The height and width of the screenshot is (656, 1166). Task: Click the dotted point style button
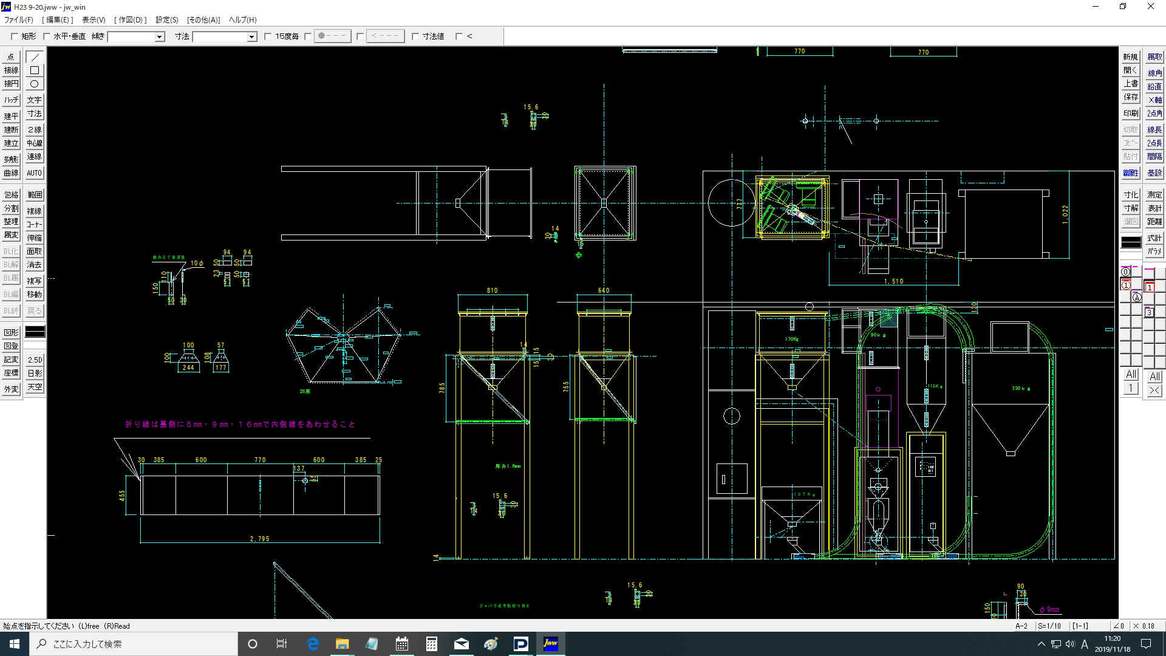pyautogui.click(x=332, y=36)
